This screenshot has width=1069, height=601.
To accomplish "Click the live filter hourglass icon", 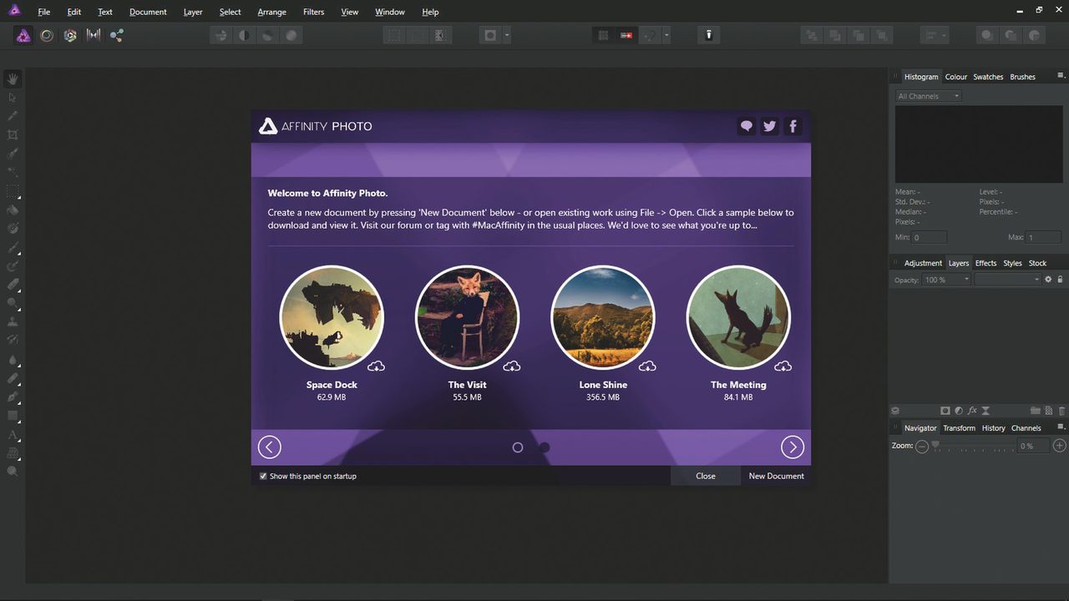I will click(985, 411).
